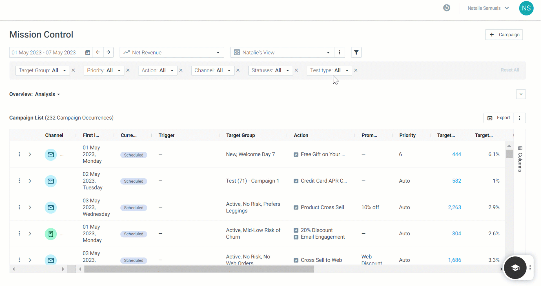Viewport: 541px width, 286px height.
Task: Remove the Channel filter
Action: (238, 70)
